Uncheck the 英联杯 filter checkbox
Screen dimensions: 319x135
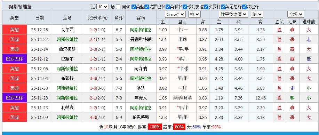click(168, 7)
